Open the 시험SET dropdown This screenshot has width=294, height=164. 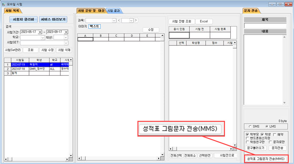[66, 43]
